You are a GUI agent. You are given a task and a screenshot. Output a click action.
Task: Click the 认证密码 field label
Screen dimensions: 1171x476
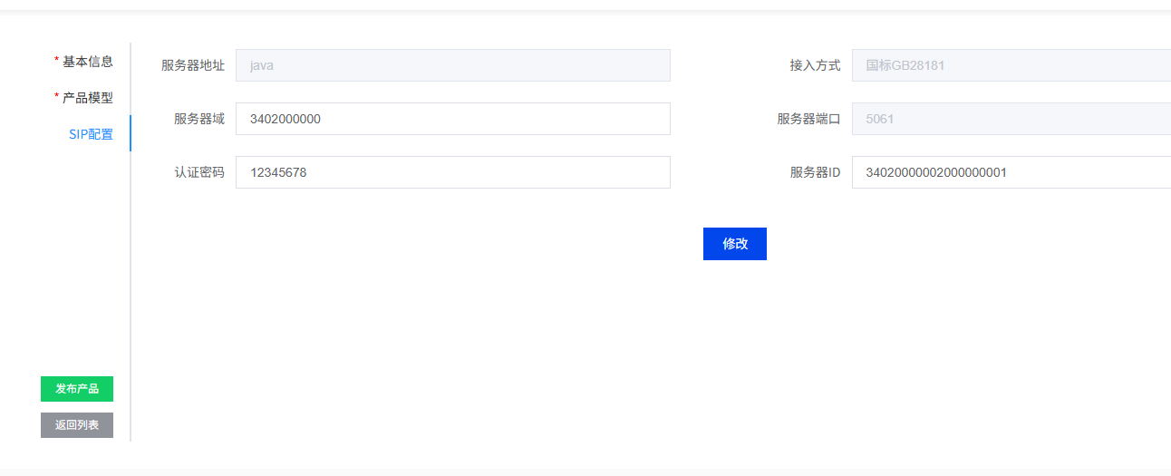(x=199, y=172)
